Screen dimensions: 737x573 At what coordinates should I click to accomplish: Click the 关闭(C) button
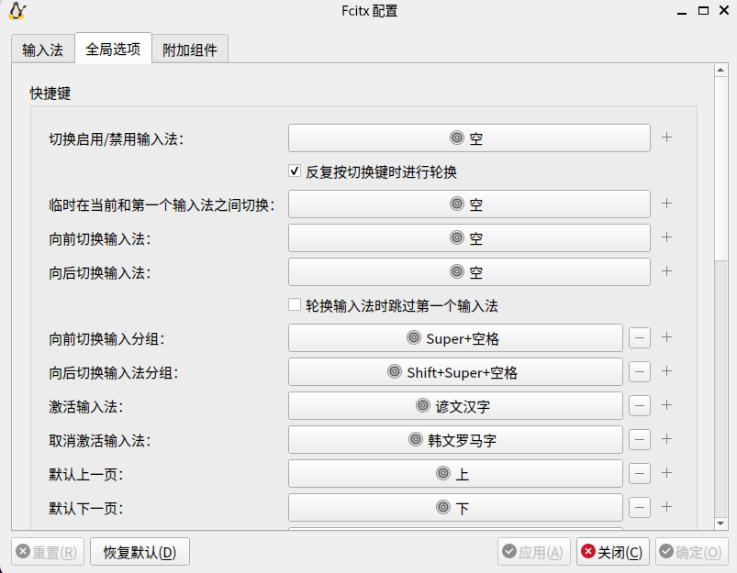coord(613,551)
